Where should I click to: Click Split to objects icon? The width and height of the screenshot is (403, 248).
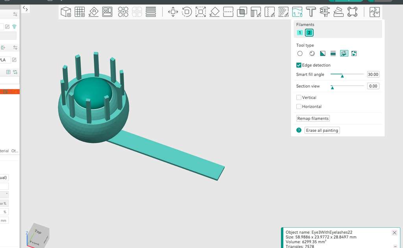[123, 12]
